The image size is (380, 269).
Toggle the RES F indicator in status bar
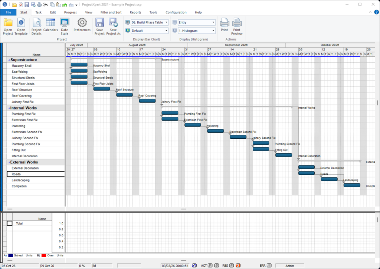(x=232, y=266)
